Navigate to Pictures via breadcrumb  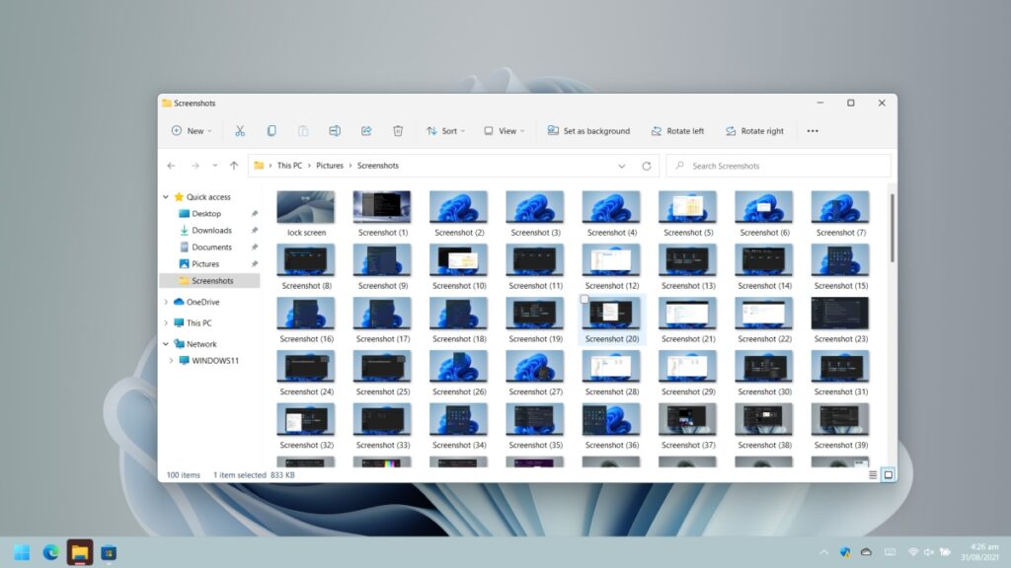[x=330, y=165]
